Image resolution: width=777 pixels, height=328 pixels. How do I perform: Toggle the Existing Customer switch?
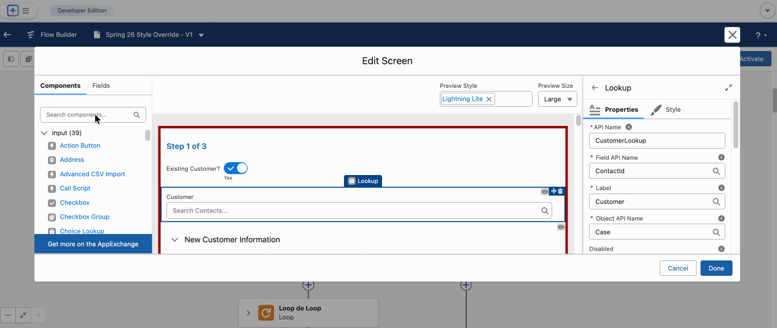click(235, 168)
